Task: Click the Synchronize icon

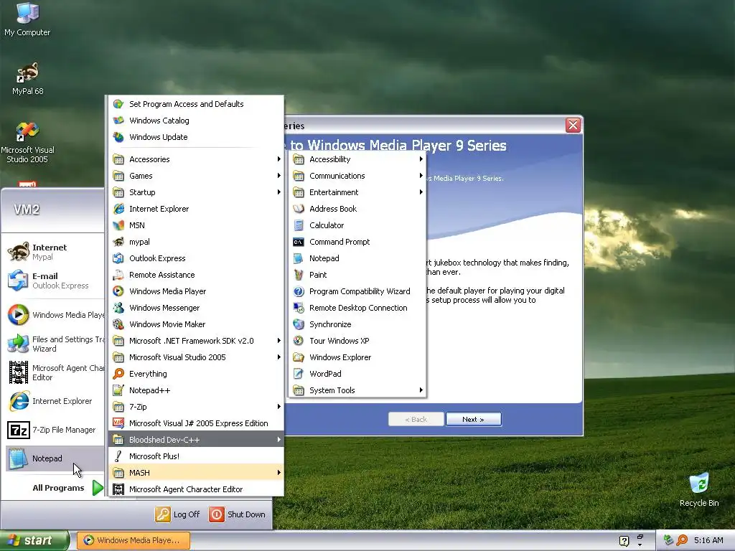Action: 299,324
